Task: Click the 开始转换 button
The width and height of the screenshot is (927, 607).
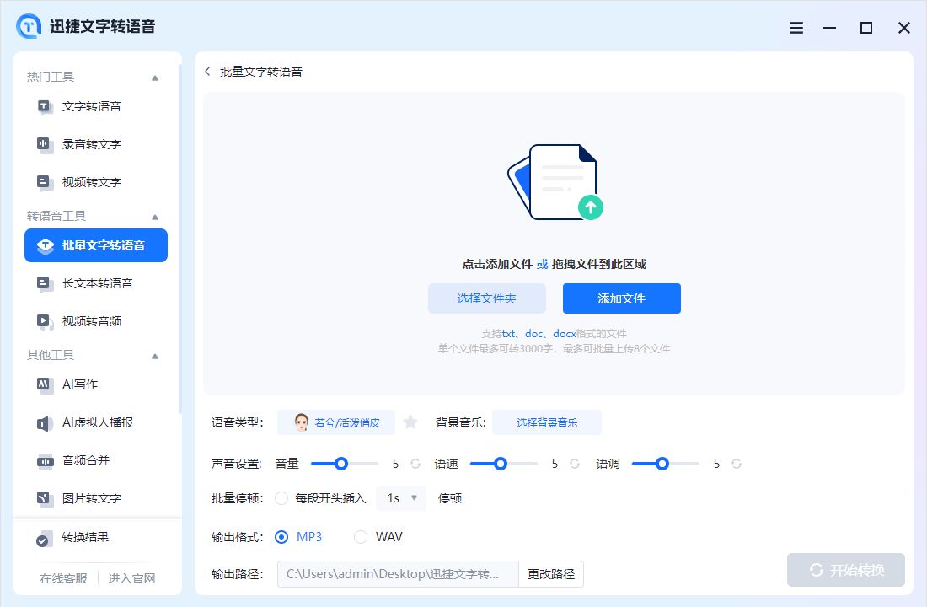Action: pos(846,570)
